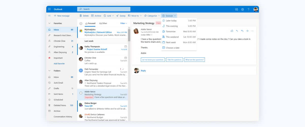The width and height of the screenshot is (305, 127).
Task: Open the Settings gear icon
Action: (x=242, y=9)
